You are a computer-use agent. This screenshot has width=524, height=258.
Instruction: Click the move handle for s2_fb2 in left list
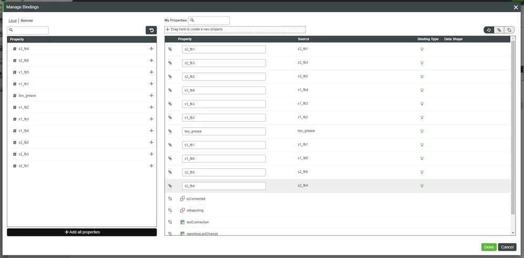pos(151,142)
